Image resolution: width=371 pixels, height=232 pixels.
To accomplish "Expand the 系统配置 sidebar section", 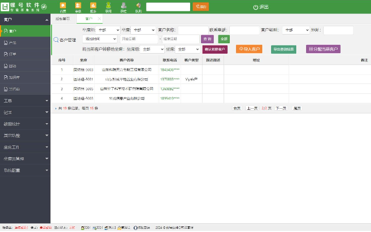I will coord(25,170).
